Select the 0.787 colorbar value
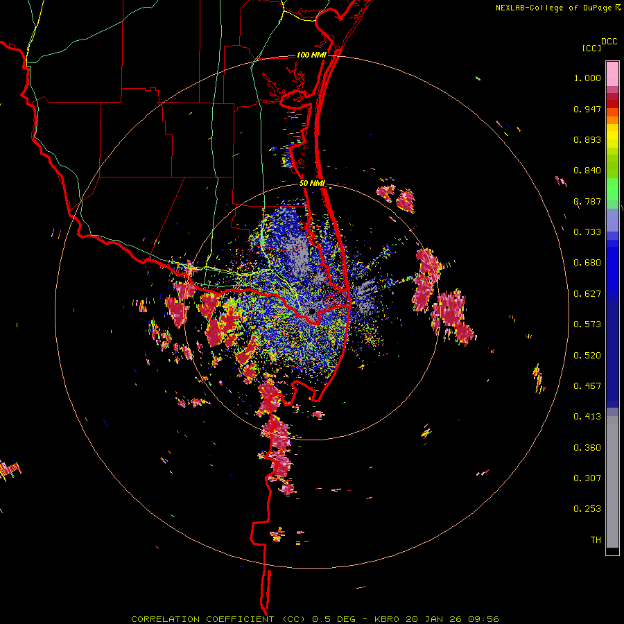Image resolution: width=624 pixels, height=624 pixels. tap(587, 201)
